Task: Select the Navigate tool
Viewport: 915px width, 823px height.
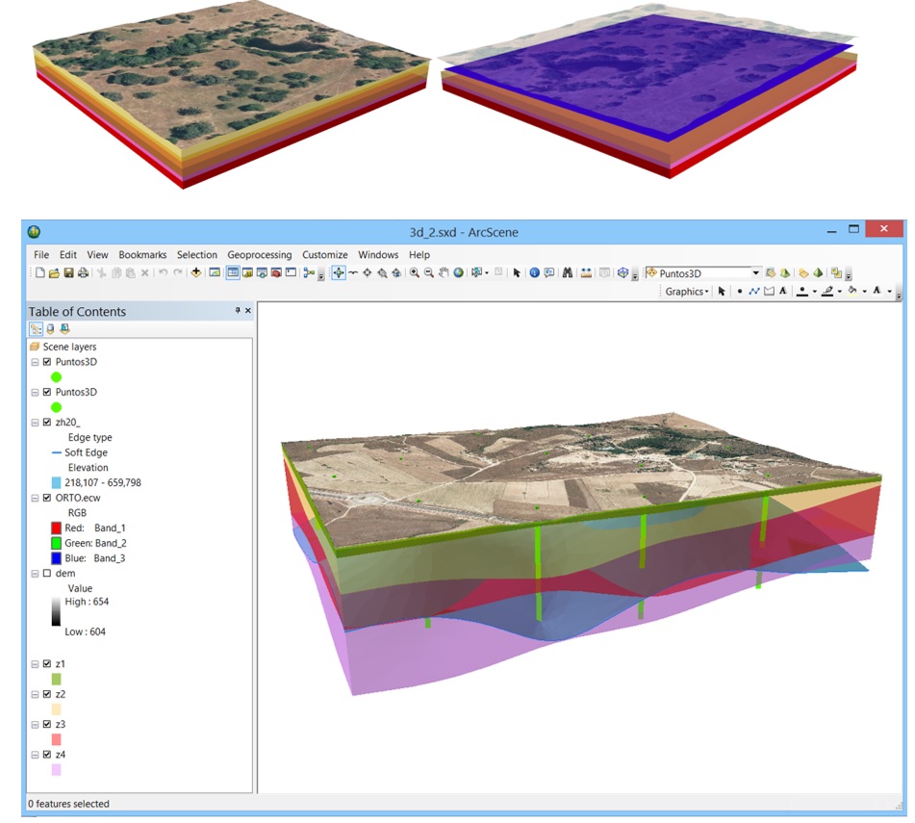Action: tap(339, 273)
